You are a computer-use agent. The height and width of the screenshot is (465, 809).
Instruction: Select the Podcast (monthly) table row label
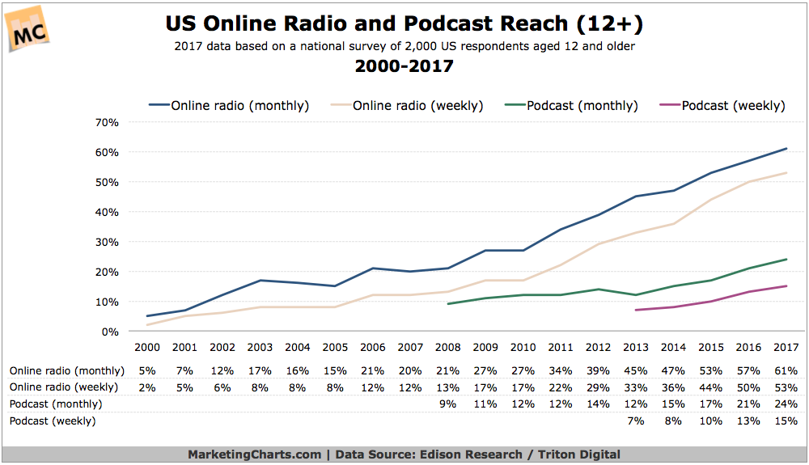click(56, 404)
